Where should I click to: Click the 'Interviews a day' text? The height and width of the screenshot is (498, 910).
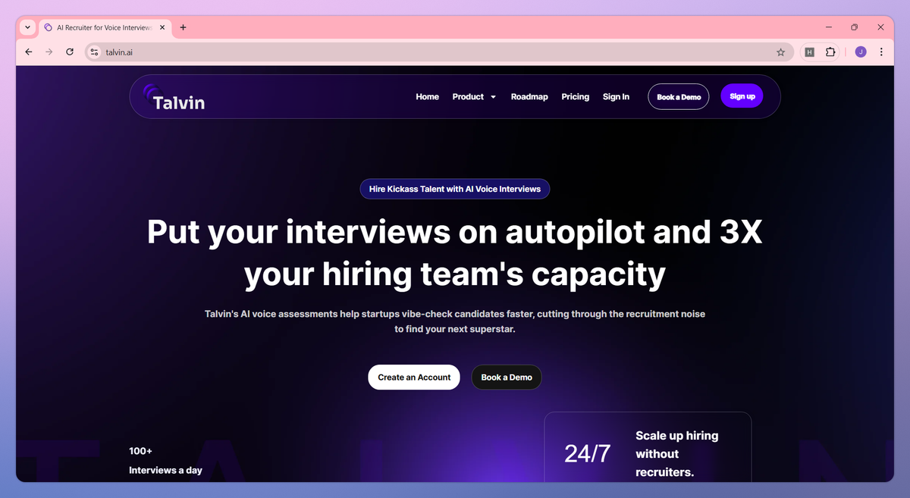(165, 470)
